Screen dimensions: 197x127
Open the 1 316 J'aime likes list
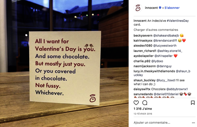point(143,109)
